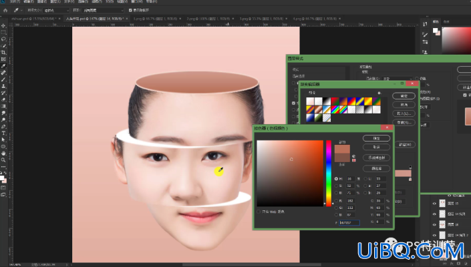Hide the topmost visible layer's eye icon
Image resolution: width=471 pixels, height=267 pixels.
click(434, 204)
